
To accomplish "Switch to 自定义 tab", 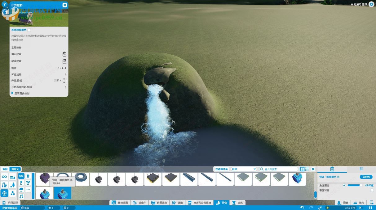I will 15,169.
